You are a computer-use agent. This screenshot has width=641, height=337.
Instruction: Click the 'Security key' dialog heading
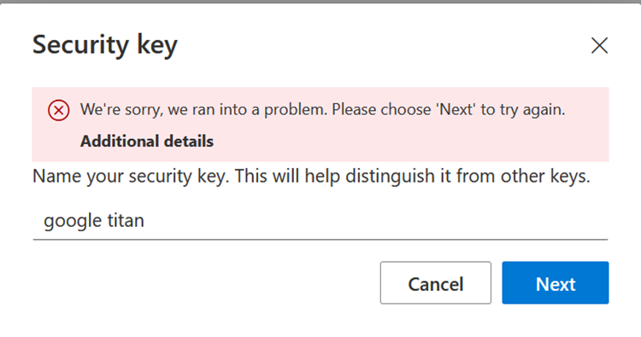coord(105,45)
